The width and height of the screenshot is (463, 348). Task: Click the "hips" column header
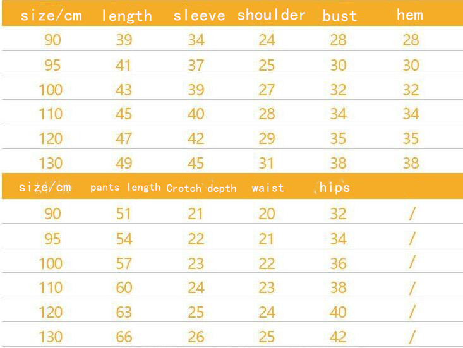click(334, 188)
